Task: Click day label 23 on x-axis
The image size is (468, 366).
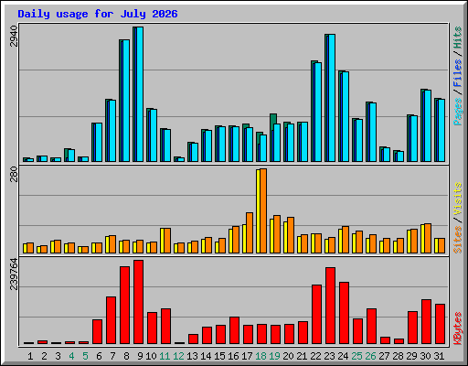Action: 329,356
